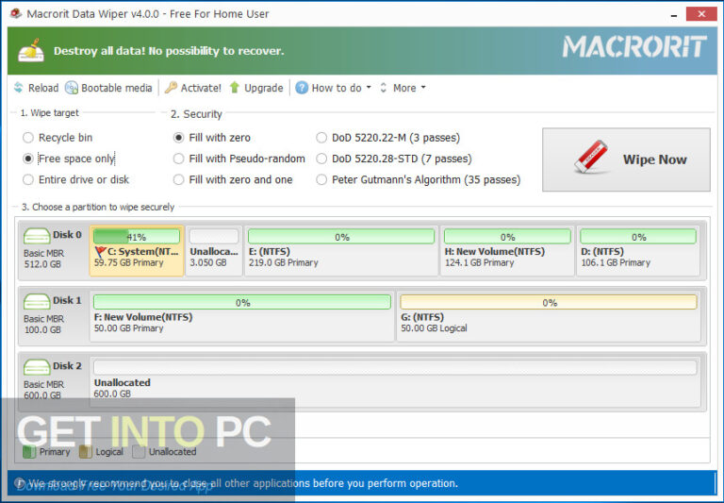Image resolution: width=724 pixels, height=503 pixels.
Task: Click the info icon in the blue status bar
Action: (x=20, y=483)
